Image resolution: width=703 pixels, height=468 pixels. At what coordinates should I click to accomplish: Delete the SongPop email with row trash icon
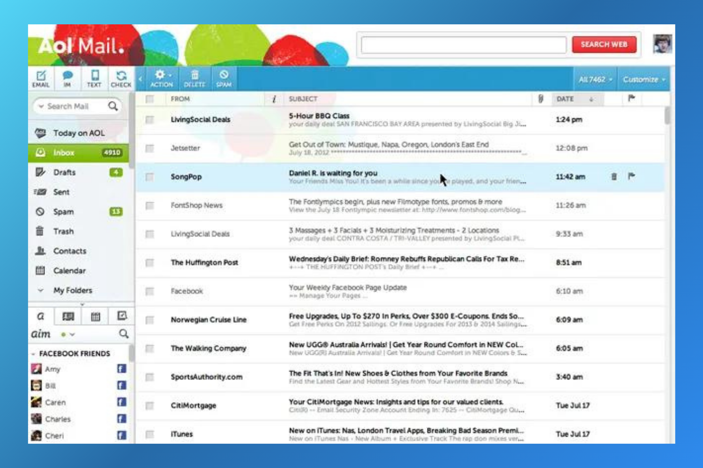click(x=614, y=176)
